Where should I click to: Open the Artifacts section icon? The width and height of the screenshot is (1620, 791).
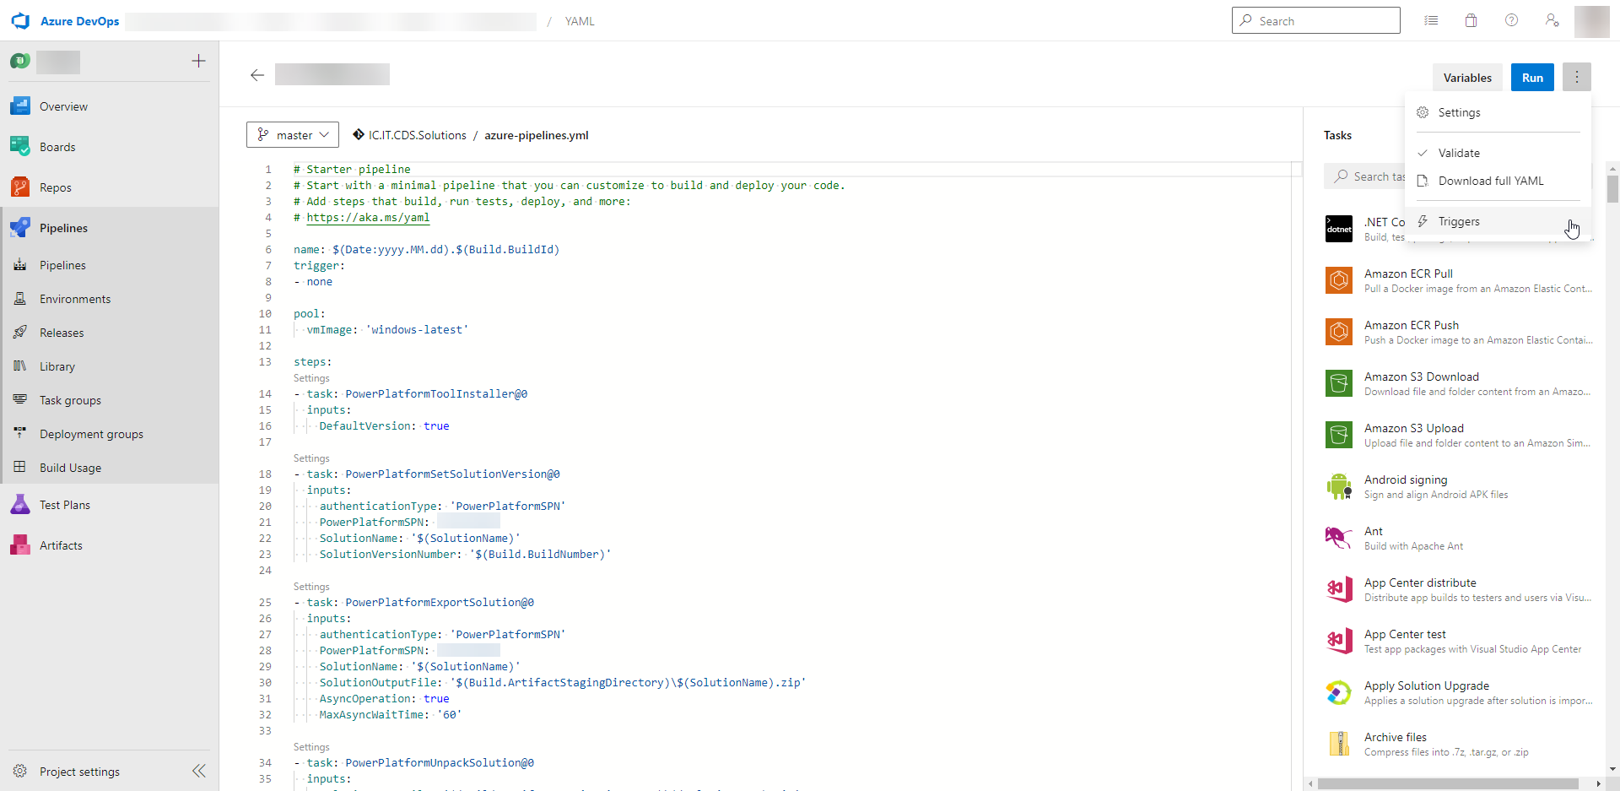(x=20, y=545)
